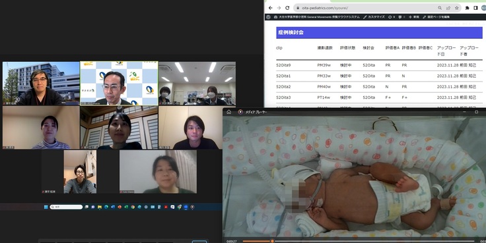Open the WordPress logo menu
The image size is (486, 243).
268,17
